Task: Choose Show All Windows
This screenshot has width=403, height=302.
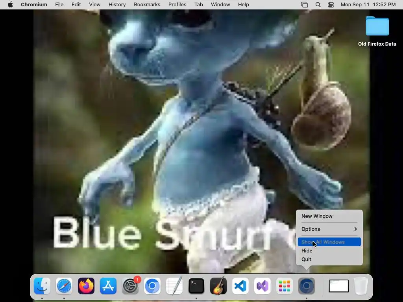Action: [x=329, y=242]
